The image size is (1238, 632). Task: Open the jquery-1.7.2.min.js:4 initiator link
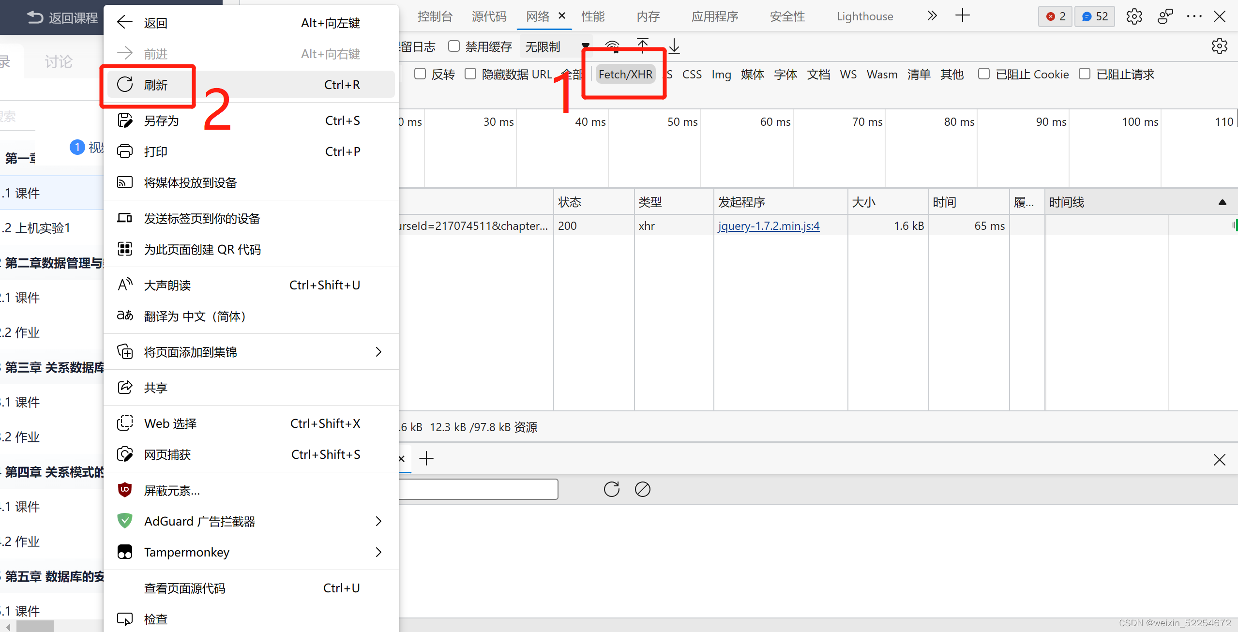coord(769,226)
